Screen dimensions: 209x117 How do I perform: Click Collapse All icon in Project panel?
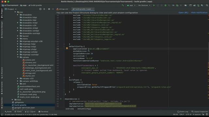(44, 9)
